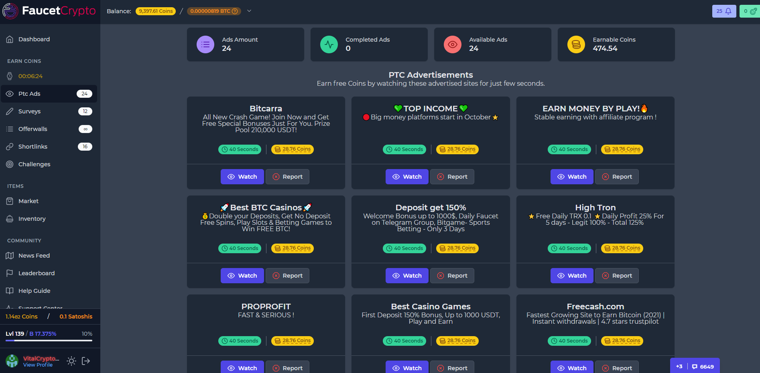Image resolution: width=760 pixels, height=373 pixels.
Task: Click the 0.00000819 BTC balance badge
Action: tap(214, 11)
